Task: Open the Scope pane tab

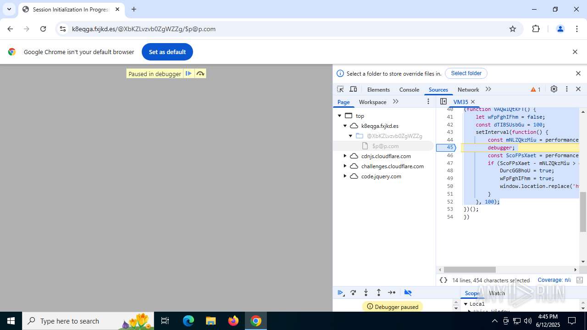Action: point(472,293)
